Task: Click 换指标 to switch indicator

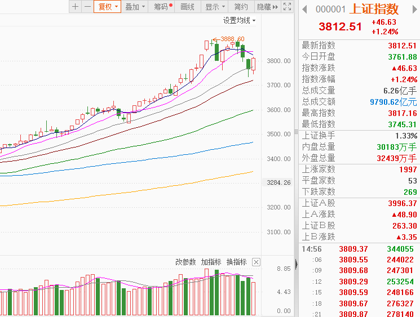Action: click(237, 262)
